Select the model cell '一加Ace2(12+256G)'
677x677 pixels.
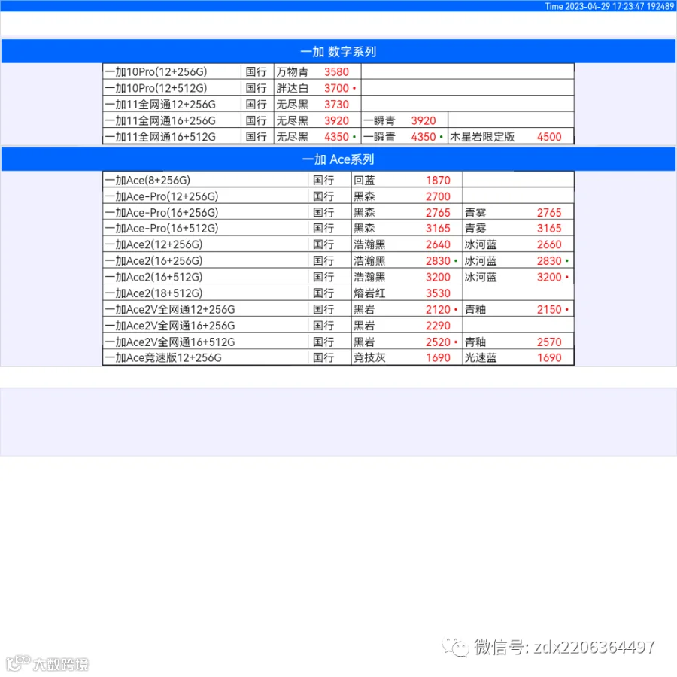pos(153,244)
